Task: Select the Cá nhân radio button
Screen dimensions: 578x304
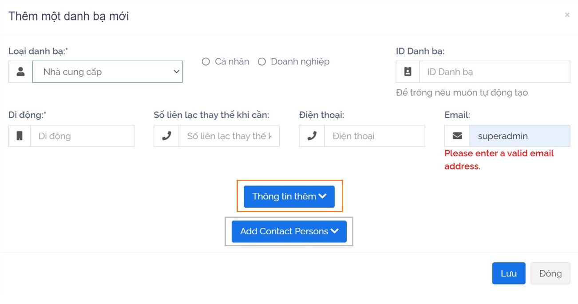Action: (206, 62)
